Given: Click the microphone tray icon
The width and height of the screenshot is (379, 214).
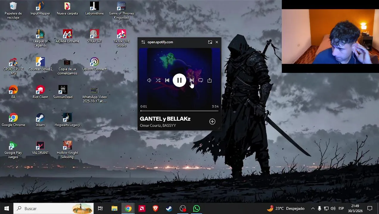Looking at the screenshot, I should pyautogui.click(x=319, y=208).
